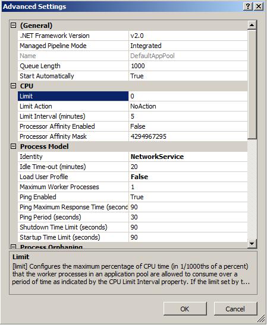267x325 pixels.
Task: Click the Processor Affinity Enabled False value
Action: [x=188, y=126]
